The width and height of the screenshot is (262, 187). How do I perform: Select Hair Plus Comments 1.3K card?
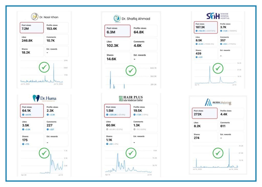click(x=145, y=125)
